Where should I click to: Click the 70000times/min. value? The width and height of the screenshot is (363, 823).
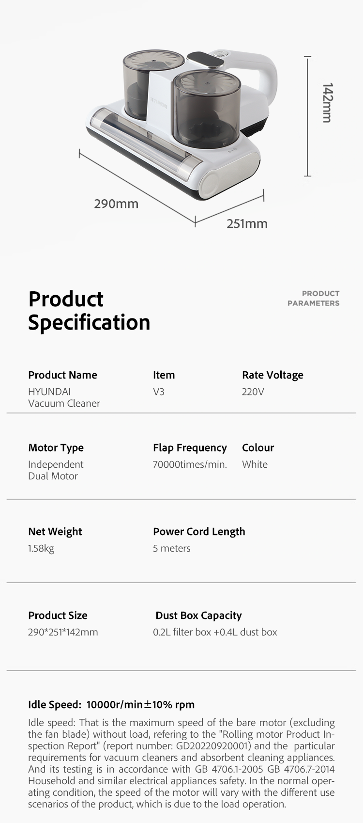click(190, 464)
